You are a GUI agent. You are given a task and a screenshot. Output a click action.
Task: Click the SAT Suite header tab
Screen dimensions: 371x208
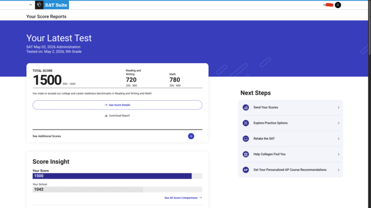56,5
